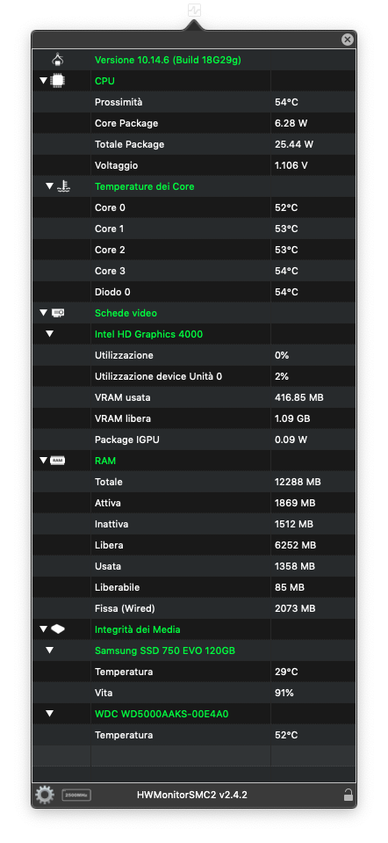Select Samsung SSD 750 EVO 120GB label

[x=165, y=650]
